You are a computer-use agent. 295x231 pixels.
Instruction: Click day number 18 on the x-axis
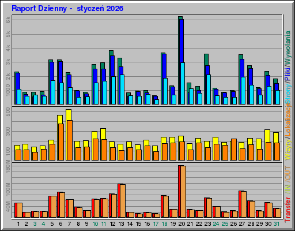(165, 224)
